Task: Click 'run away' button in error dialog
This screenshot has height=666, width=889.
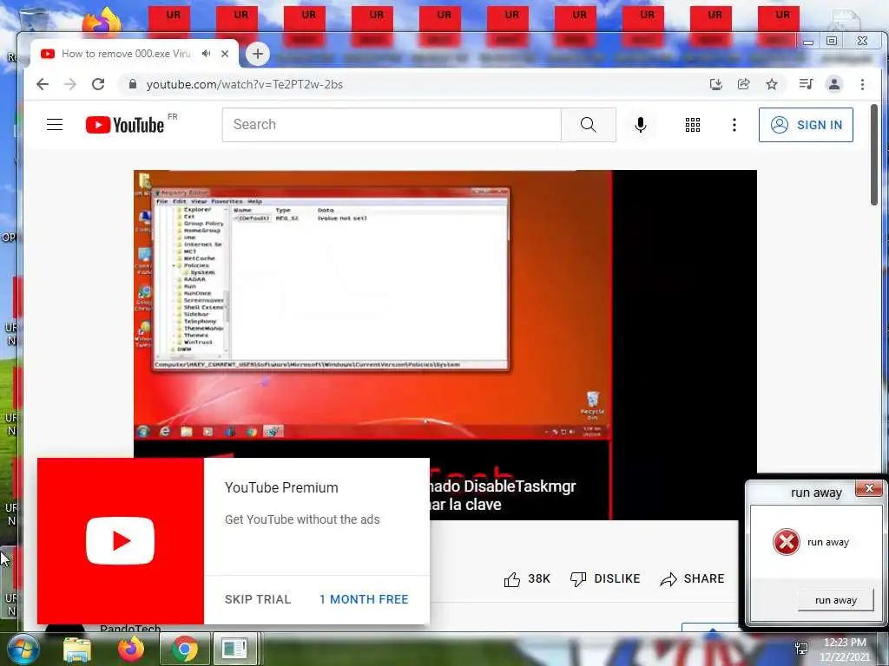Action: (x=836, y=600)
